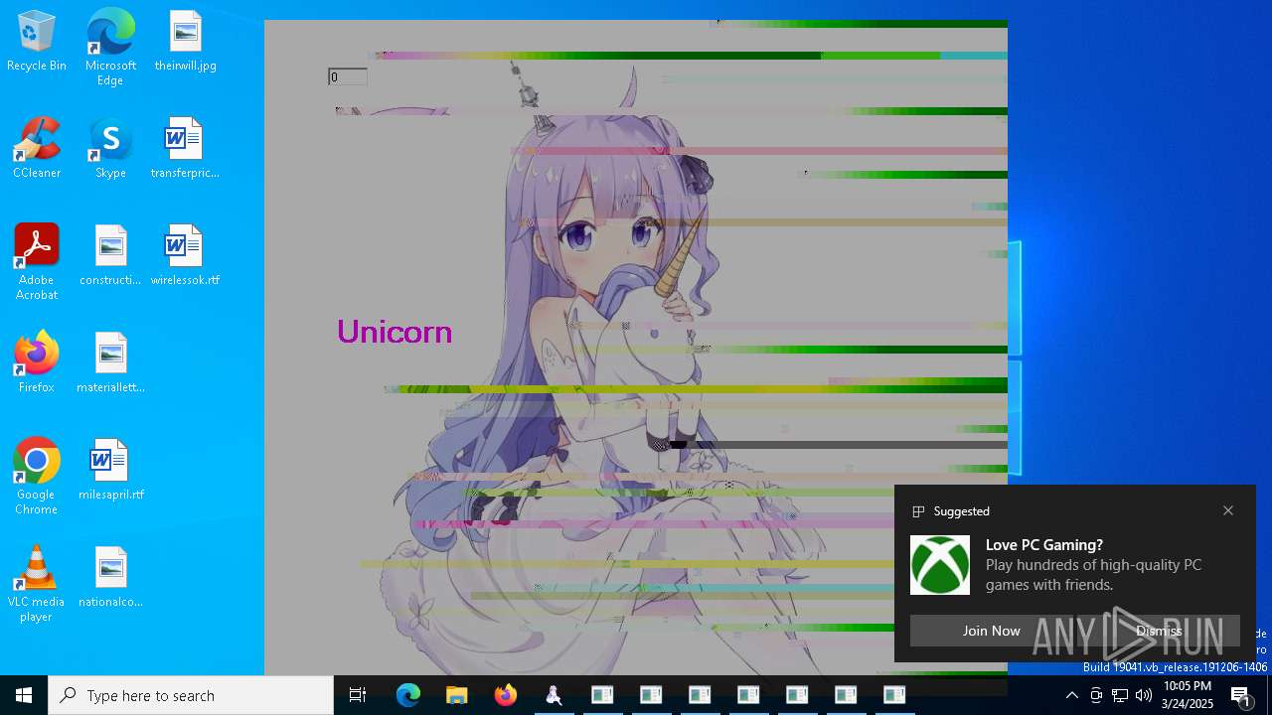
Task: Select the theirwill.jpg file on the desktop
Action: pos(185,42)
